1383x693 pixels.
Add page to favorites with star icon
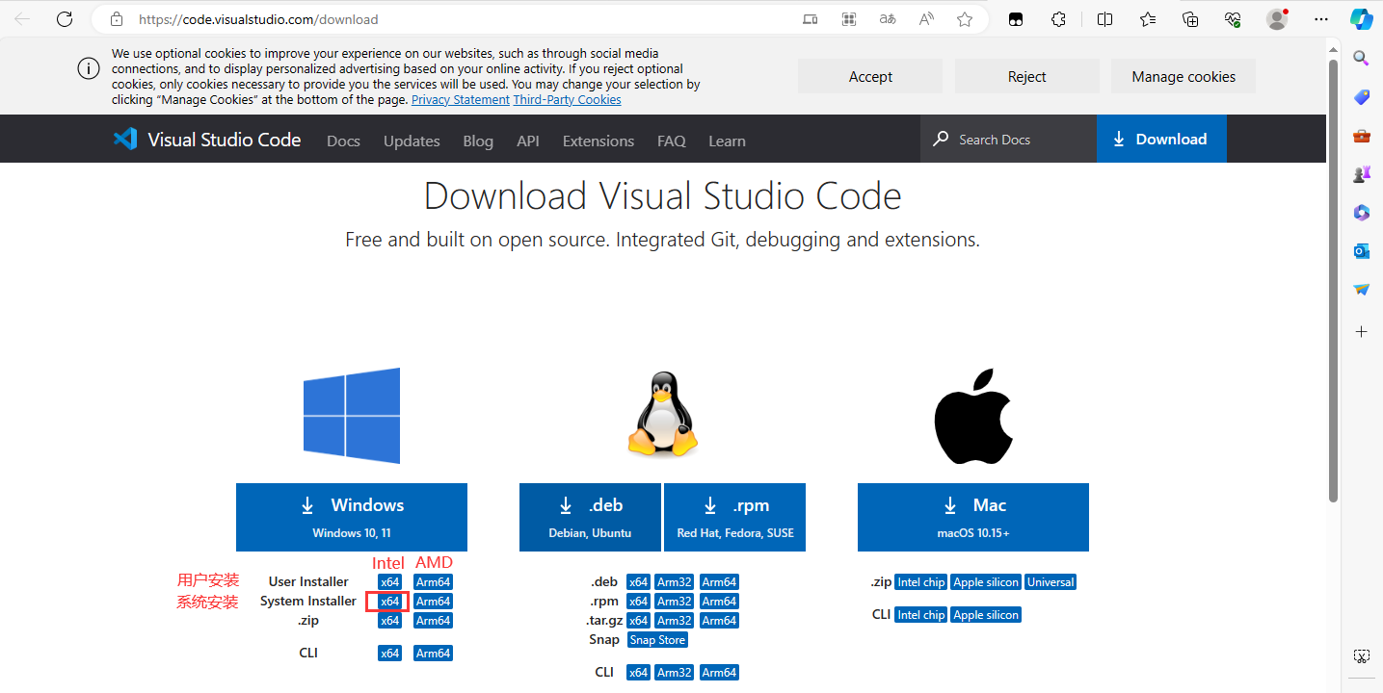[965, 19]
